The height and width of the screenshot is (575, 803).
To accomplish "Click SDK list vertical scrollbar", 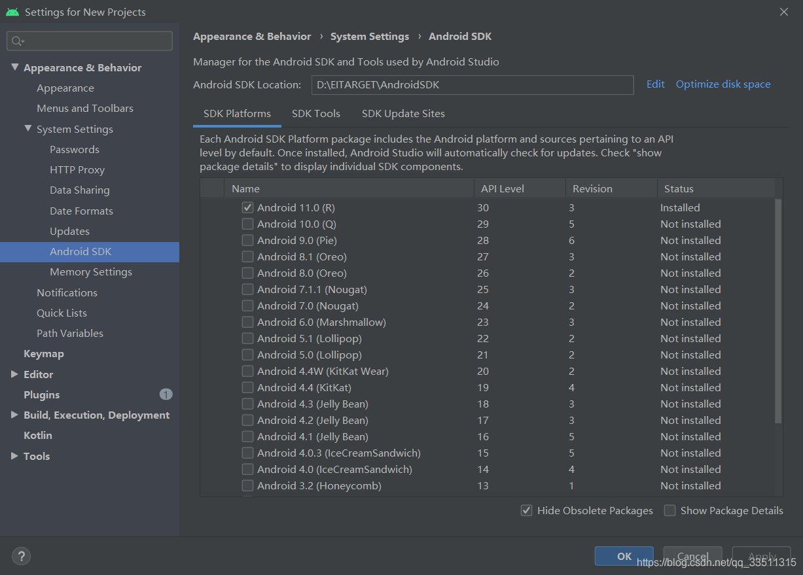I will (778, 311).
